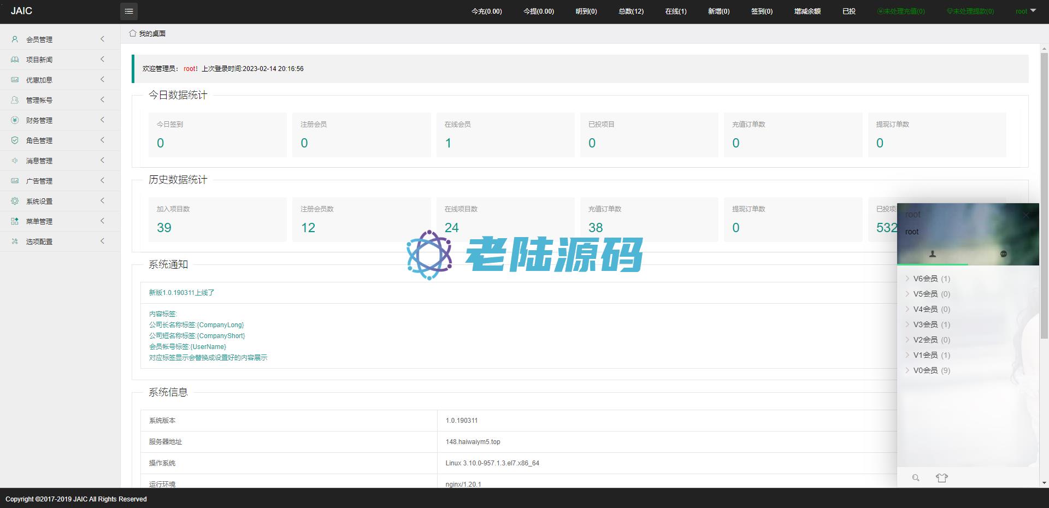
Task: Click the 系统设置 gear icon
Action: 15,201
